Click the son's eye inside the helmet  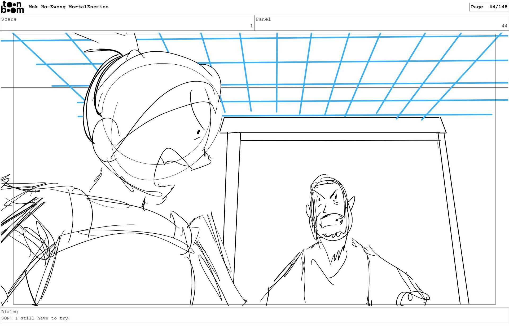tap(198, 132)
